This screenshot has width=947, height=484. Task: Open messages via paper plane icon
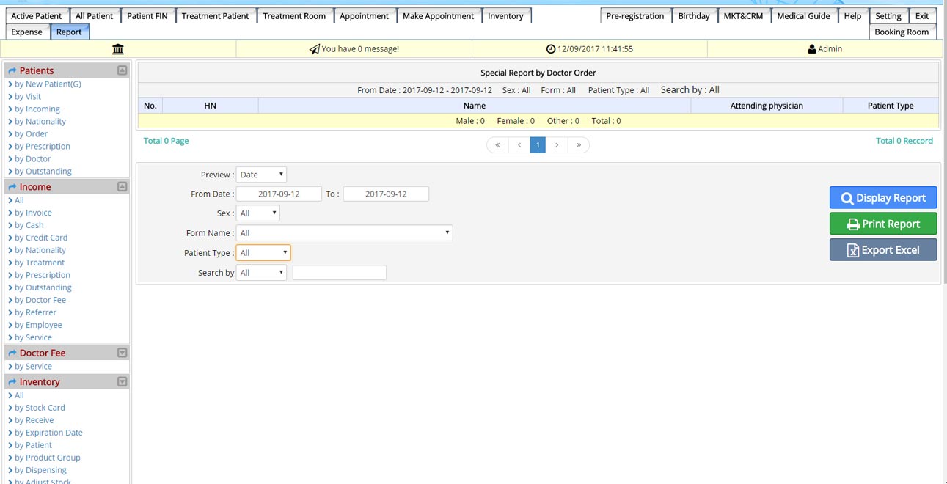pyautogui.click(x=314, y=49)
